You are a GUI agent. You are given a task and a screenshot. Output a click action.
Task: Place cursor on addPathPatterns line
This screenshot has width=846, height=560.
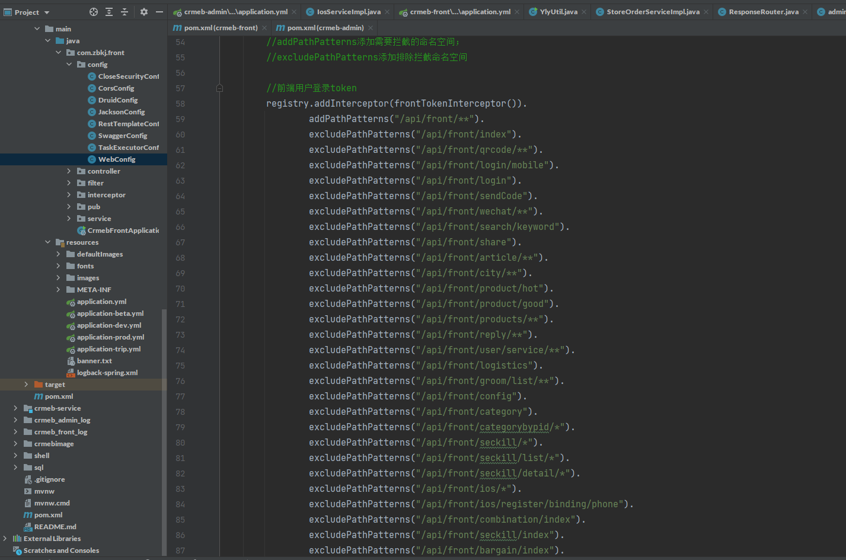pos(397,119)
